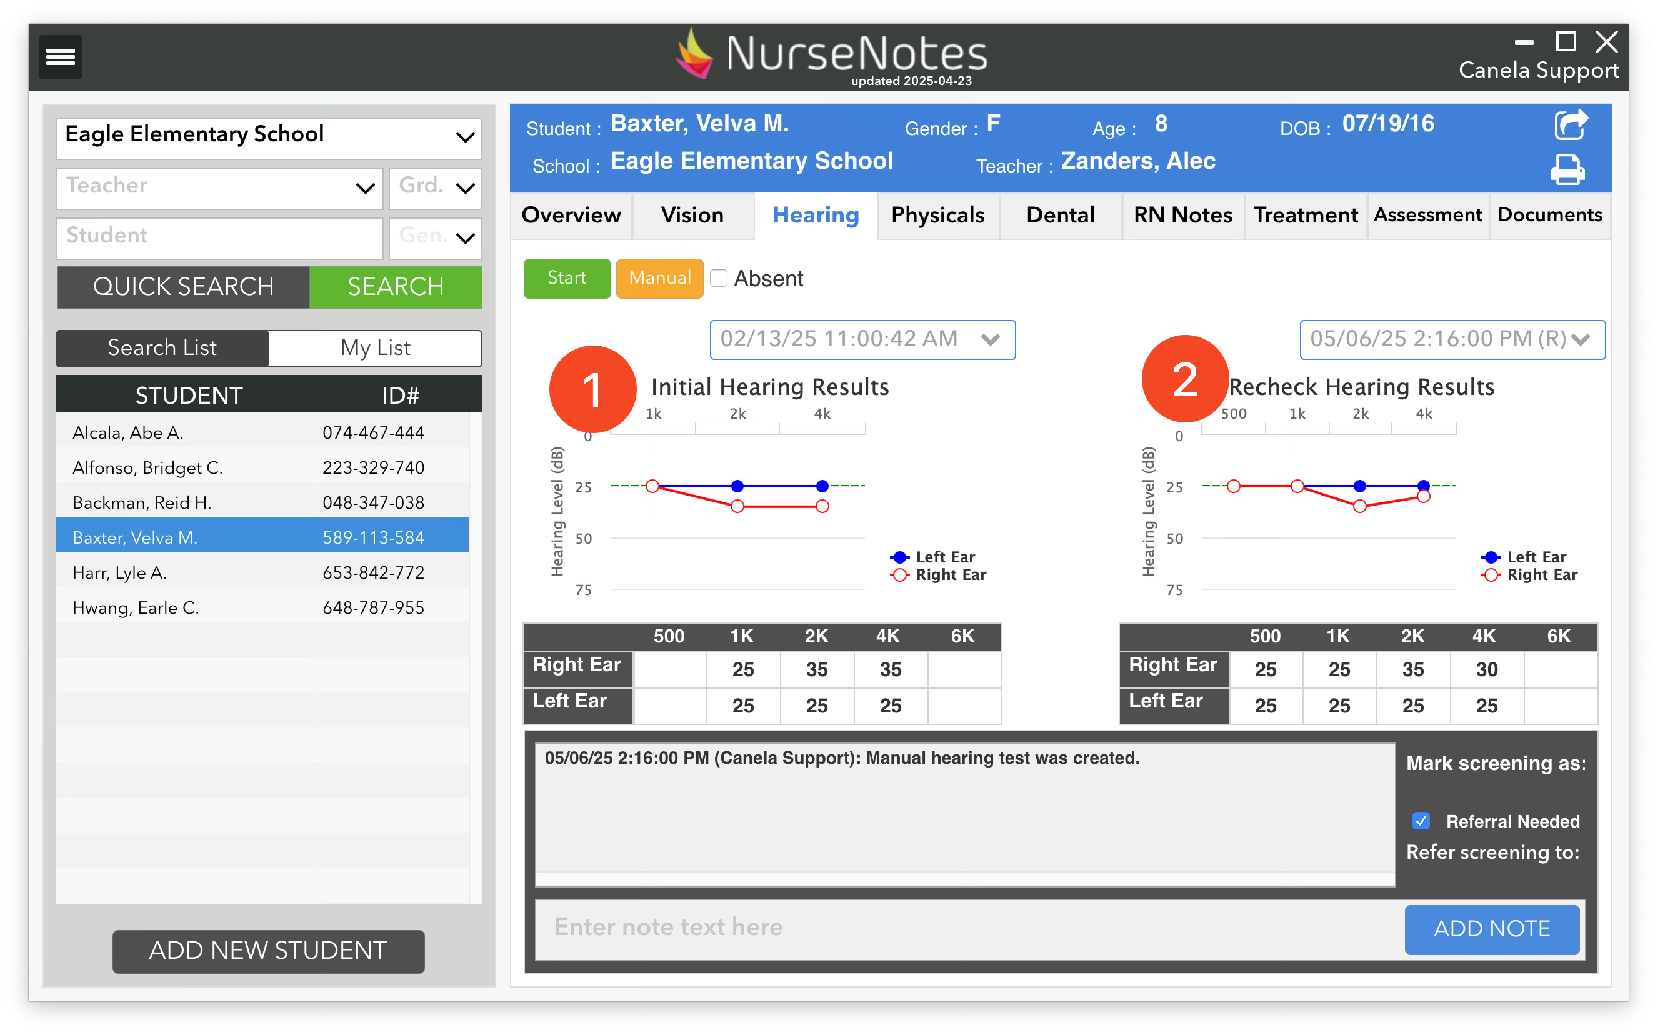Click the Right Ear legend marker in initial chart
The image size is (1658, 1035).
pos(900,575)
